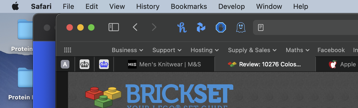358x108 pixels.
Task: Open the Bookmarks menu
Action: click(189, 6)
